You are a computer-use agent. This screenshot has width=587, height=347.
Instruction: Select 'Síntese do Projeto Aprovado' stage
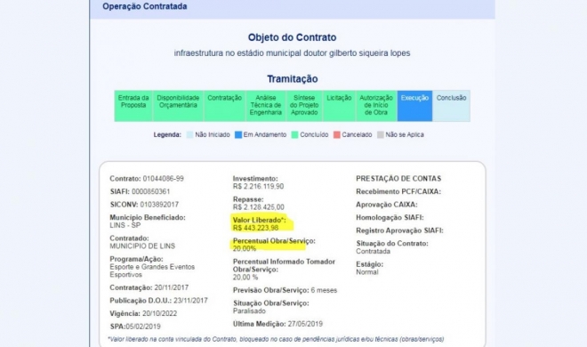[x=304, y=106]
